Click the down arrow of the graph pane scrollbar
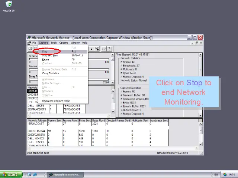 (x=113, y=82)
